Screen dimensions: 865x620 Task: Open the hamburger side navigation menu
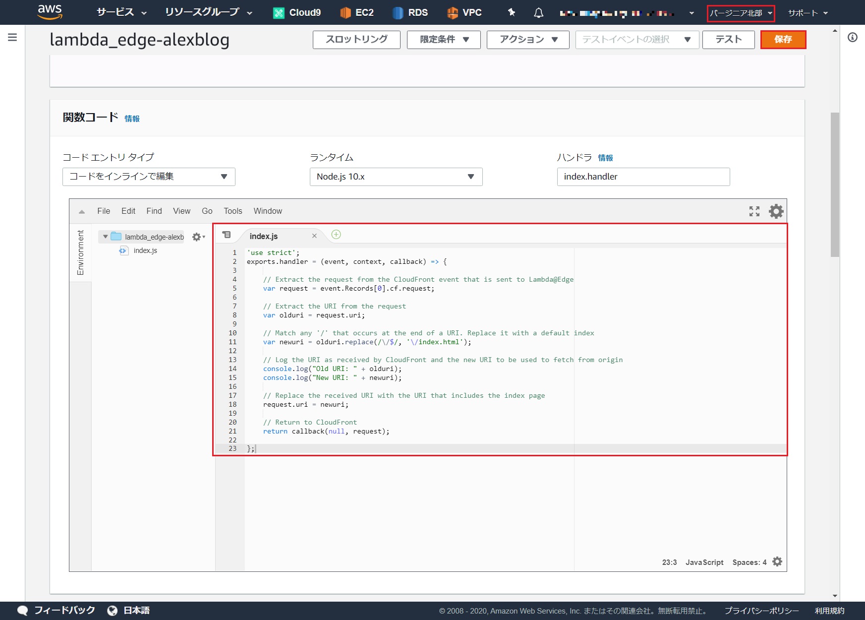click(12, 37)
